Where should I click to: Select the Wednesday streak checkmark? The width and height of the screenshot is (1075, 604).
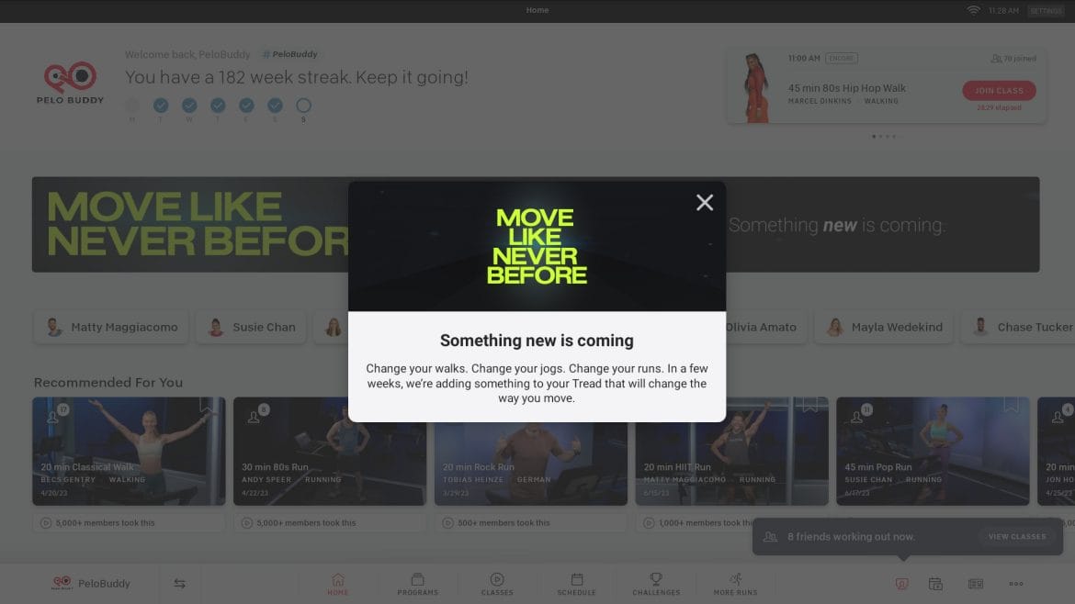(189, 105)
